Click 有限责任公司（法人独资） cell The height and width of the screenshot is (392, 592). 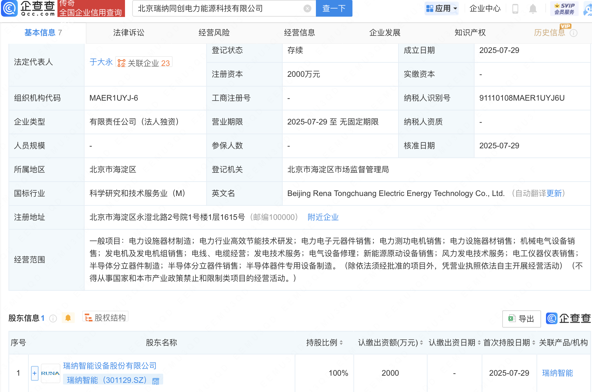coord(134,122)
